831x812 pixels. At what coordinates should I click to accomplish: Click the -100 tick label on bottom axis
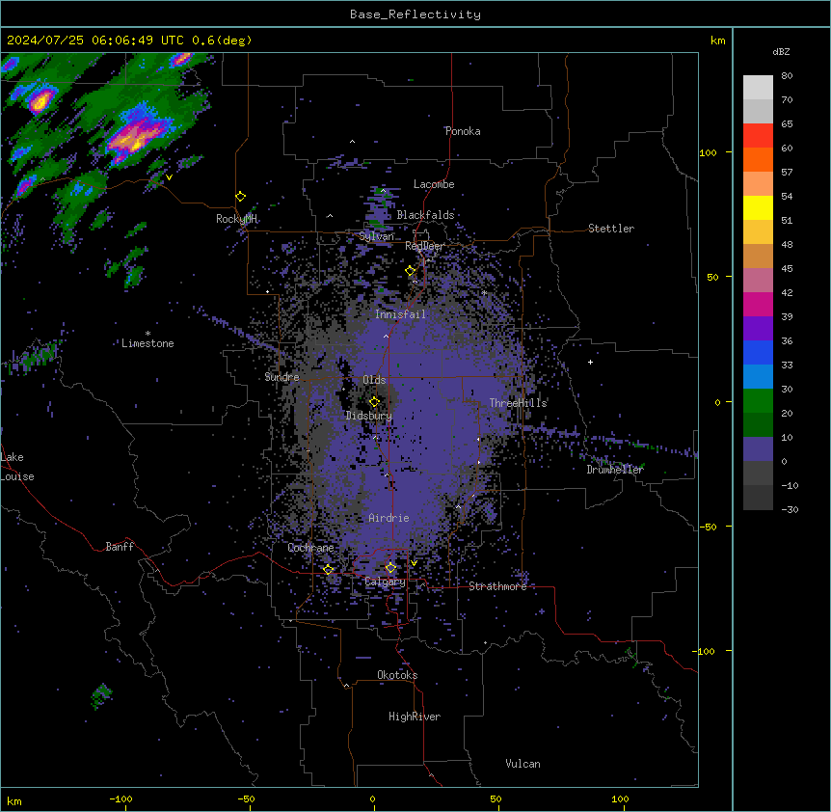(x=121, y=798)
